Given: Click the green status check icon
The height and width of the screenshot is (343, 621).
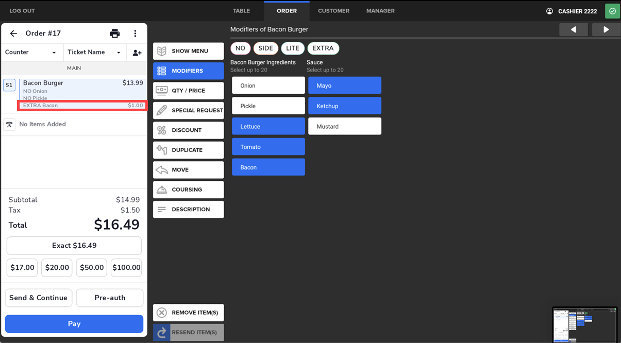Looking at the screenshot, I should coord(612,11).
